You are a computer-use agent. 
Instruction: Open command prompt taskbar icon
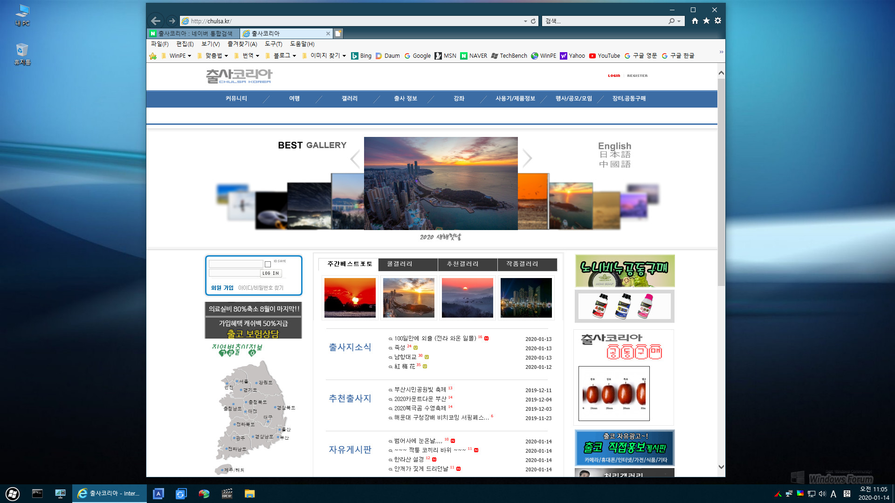coord(37,494)
